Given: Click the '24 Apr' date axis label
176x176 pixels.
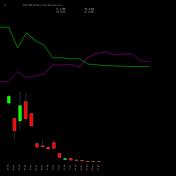Looking at the screenshot, I should pyautogui.click(x=98, y=168).
